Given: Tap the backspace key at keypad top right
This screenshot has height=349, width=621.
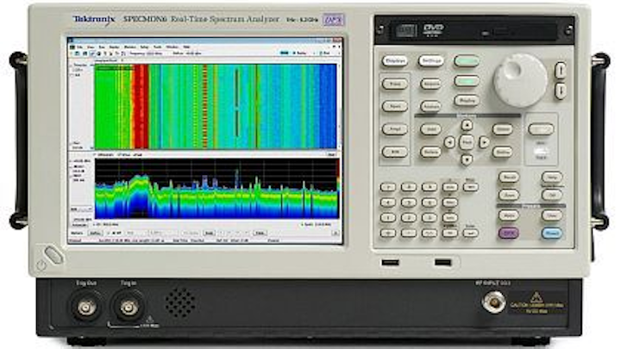Looking at the screenshot, I should pyautogui.click(x=471, y=187).
